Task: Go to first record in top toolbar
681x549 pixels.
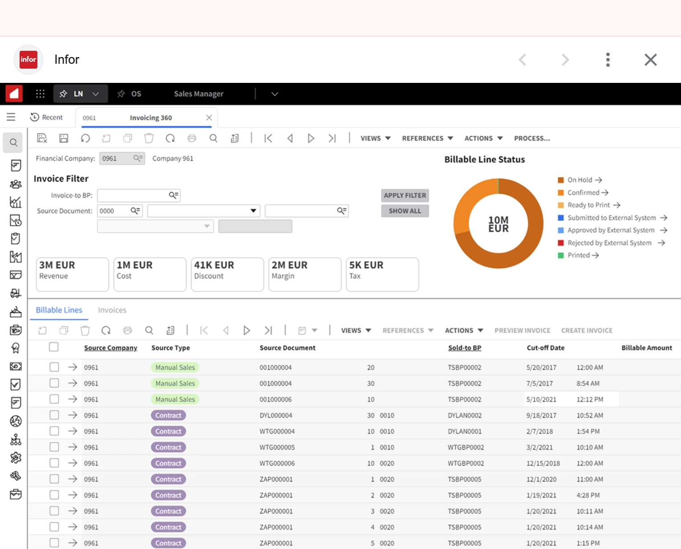Action: pyautogui.click(x=268, y=138)
